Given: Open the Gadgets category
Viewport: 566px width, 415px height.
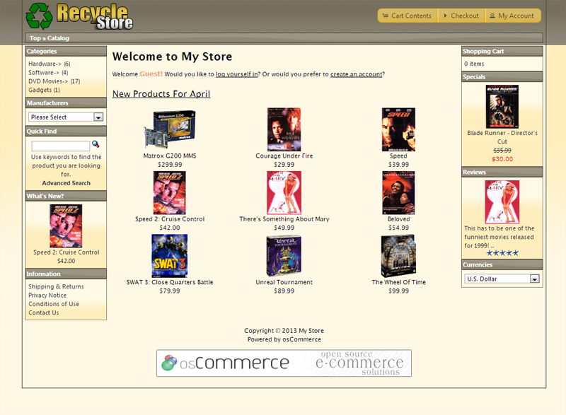Looking at the screenshot, I should (x=40, y=90).
